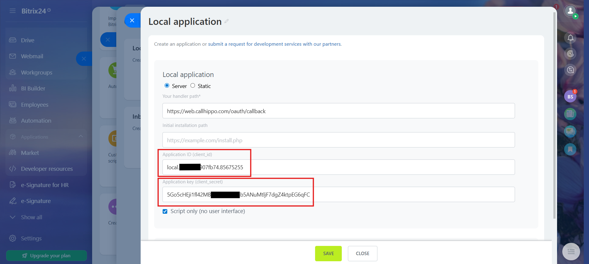This screenshot has width=589, height=264.
Task: Click the green SAVE button
Action: [328, 254]
